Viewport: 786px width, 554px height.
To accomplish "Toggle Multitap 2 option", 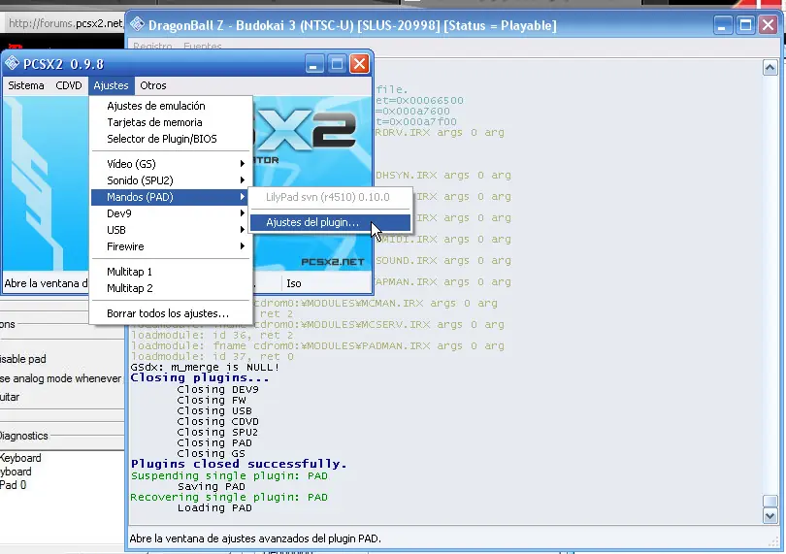I will pos(171,288).
